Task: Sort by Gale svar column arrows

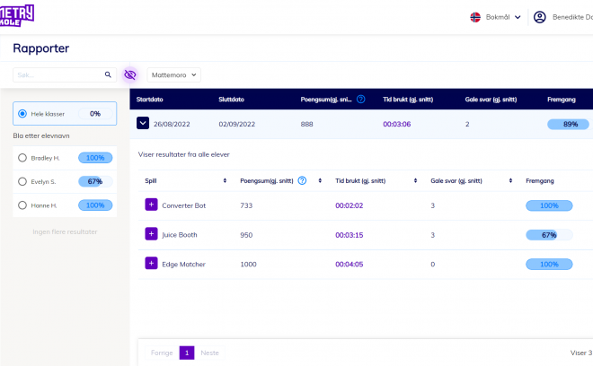Action: pos(510,180)
